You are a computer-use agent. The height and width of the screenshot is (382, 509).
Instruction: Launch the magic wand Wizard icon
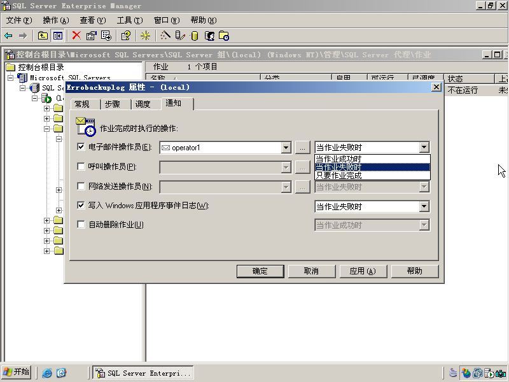coord(165,36)
